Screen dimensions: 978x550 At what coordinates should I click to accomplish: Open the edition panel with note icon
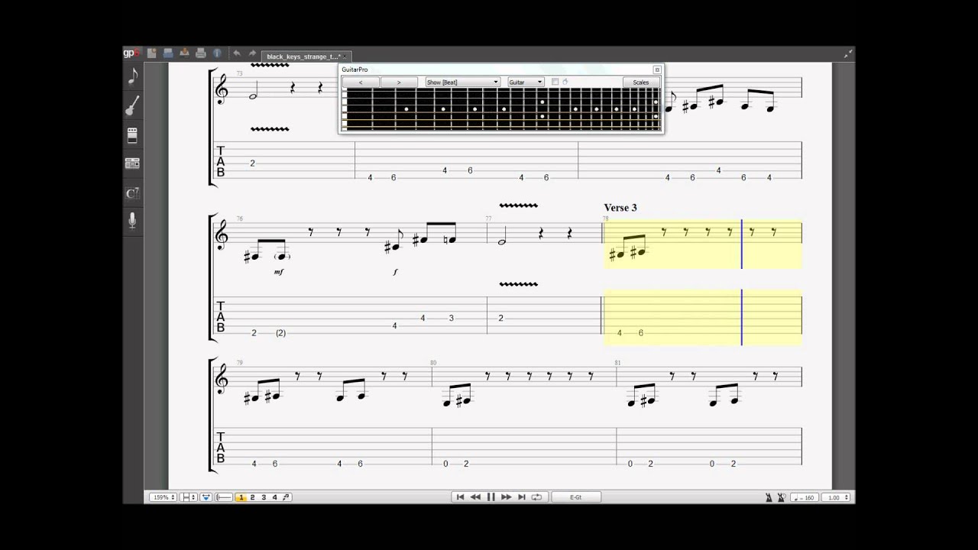tap(133, 76)
